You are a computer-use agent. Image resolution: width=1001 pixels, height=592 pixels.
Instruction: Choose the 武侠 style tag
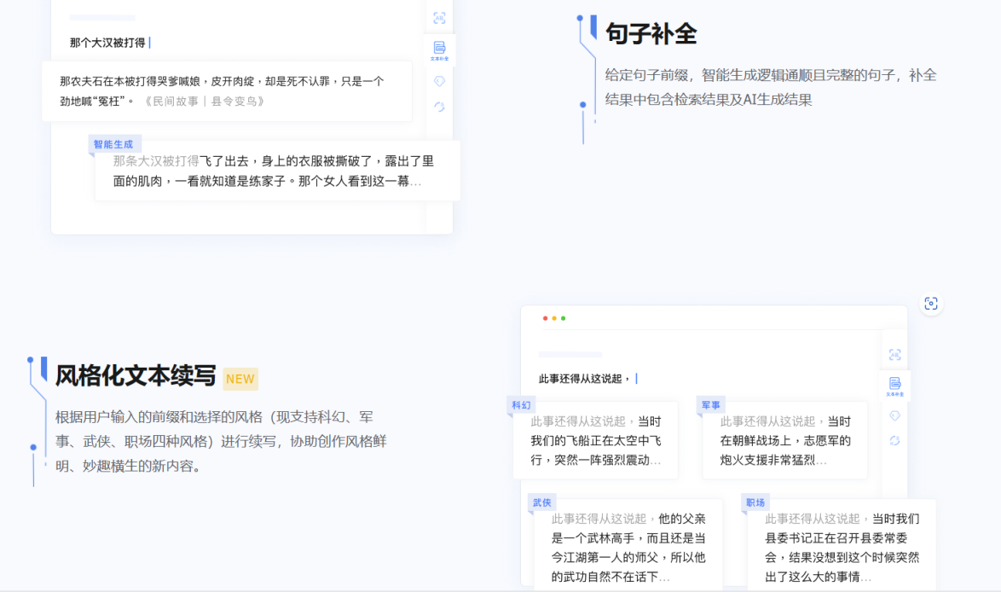coord(541,502)
